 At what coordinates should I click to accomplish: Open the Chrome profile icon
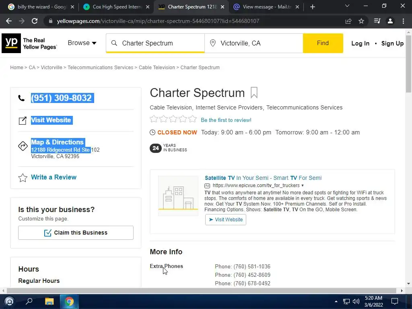click(x=390, y=21)
